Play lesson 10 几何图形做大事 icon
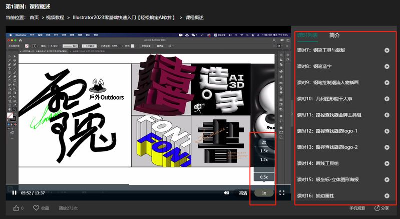The height and width of the screenshot is (219, 400). click(387, 99)
